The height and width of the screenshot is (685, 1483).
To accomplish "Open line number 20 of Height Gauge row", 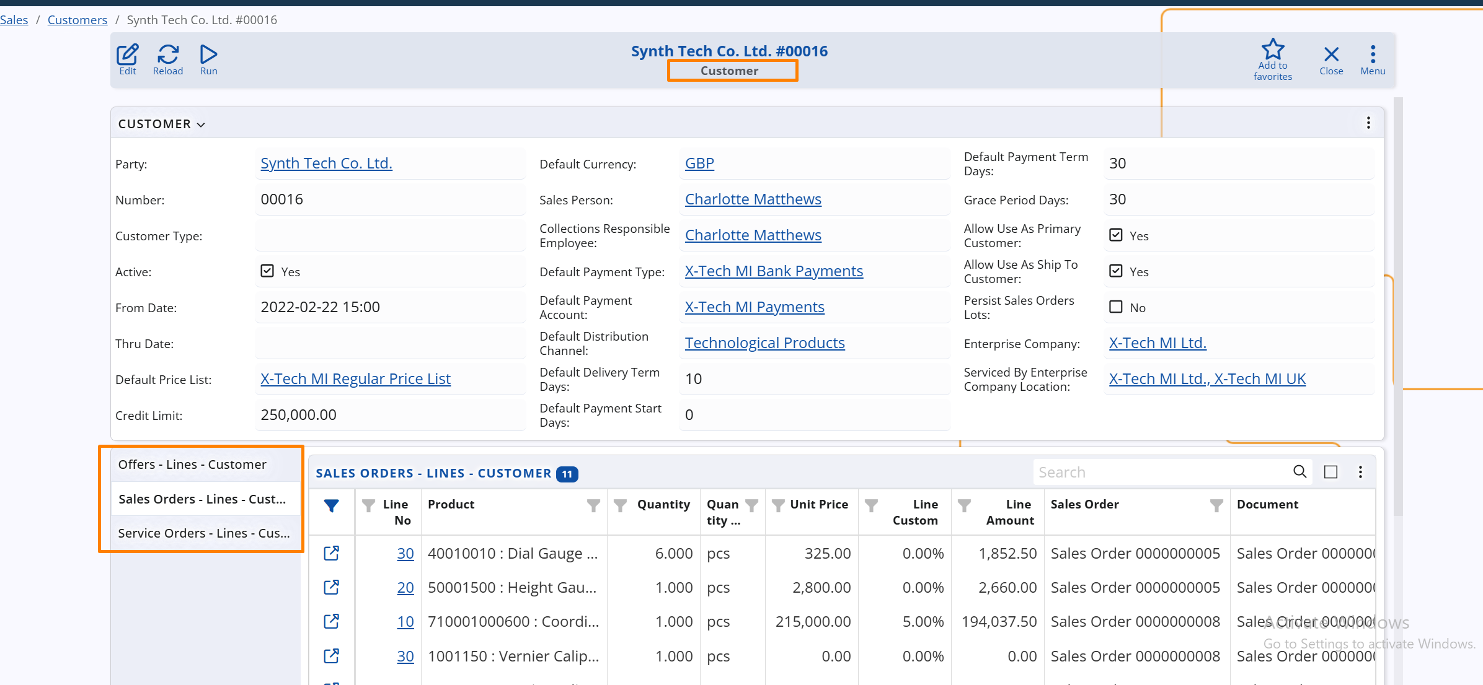I will (x=405, y=588).
